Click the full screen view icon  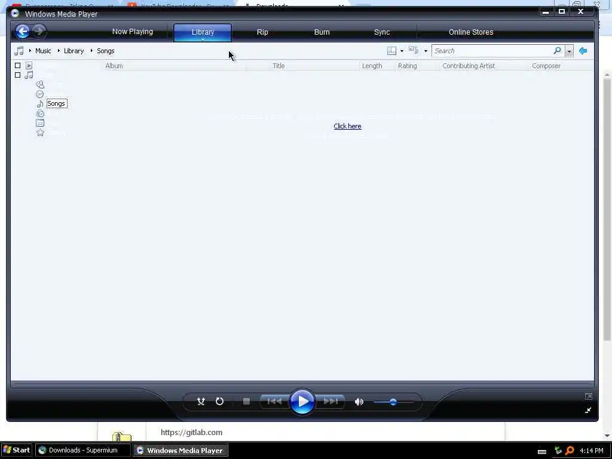589,397
